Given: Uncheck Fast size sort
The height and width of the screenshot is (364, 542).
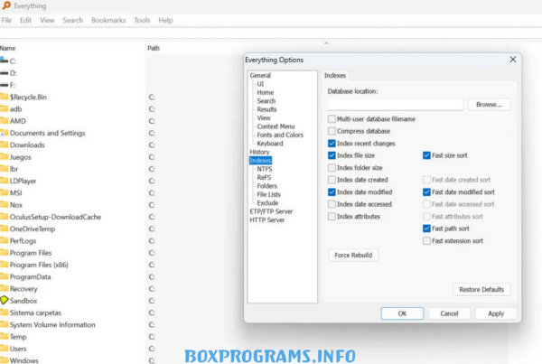Looking at the screenshot, I should 426,155.
